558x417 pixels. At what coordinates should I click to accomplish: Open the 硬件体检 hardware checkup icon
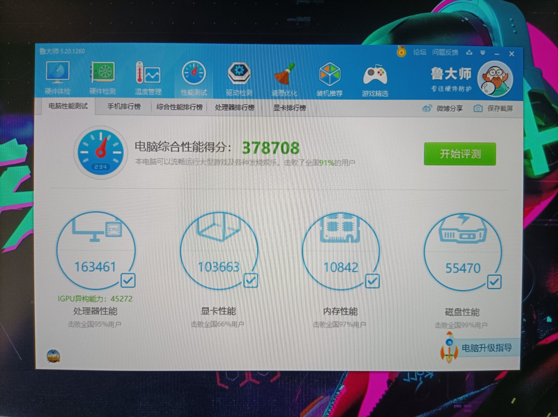click(x=58, y=78)
